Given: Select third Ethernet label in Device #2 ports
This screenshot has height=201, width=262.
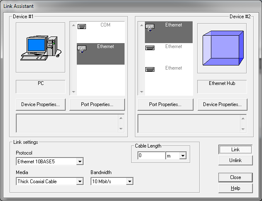Looking at the screenshot, I should [x=174, y=68].
